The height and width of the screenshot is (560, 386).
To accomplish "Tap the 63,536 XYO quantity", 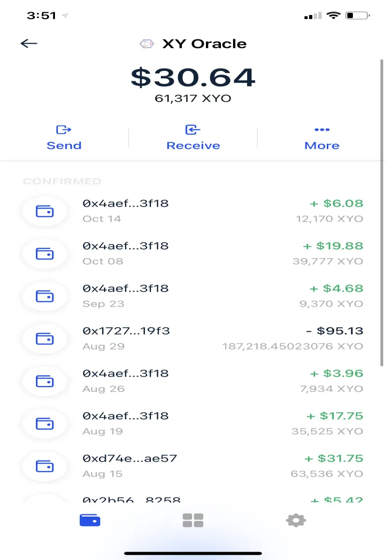I will point(327,474).
